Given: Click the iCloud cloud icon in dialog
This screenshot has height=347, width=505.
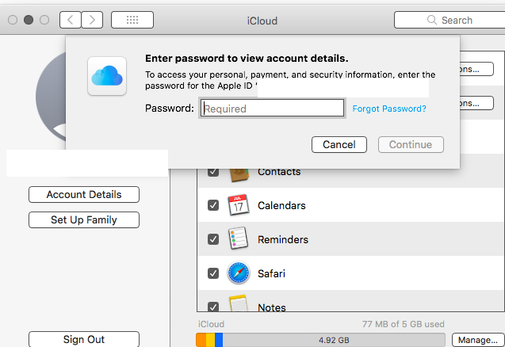Looking at the screenshot, I should pyautogui.click(x=107, y=76).
